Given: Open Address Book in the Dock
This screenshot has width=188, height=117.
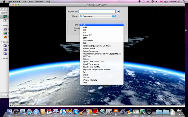Looking at the screenshot, I should pos(43,112).
